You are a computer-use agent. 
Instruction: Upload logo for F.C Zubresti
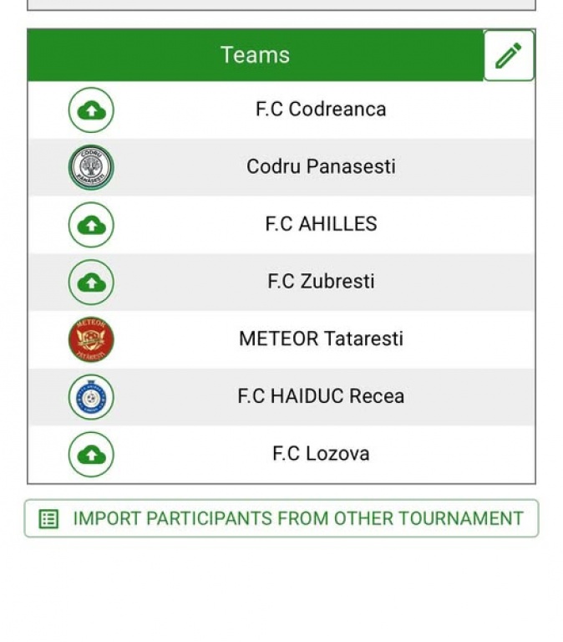pos(91,283)
